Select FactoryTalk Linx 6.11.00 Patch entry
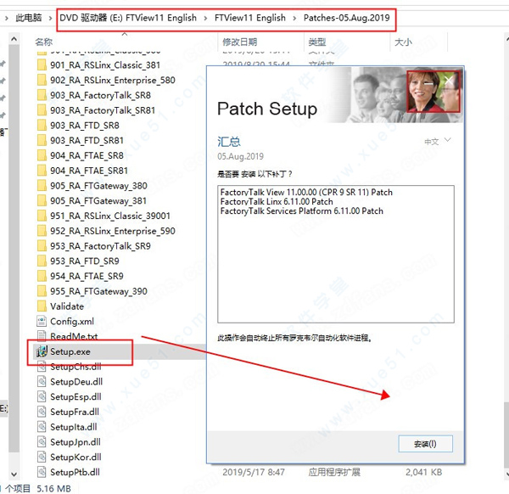Image resolution: width=509 pixels, height=494 pixels. [277, 202]
